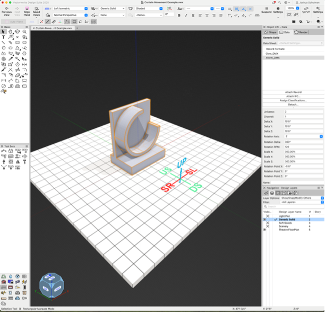This screenshot has width=326, height=314.
Task: Click the Previous View arrow icon
Action: [x=6, y=9]
